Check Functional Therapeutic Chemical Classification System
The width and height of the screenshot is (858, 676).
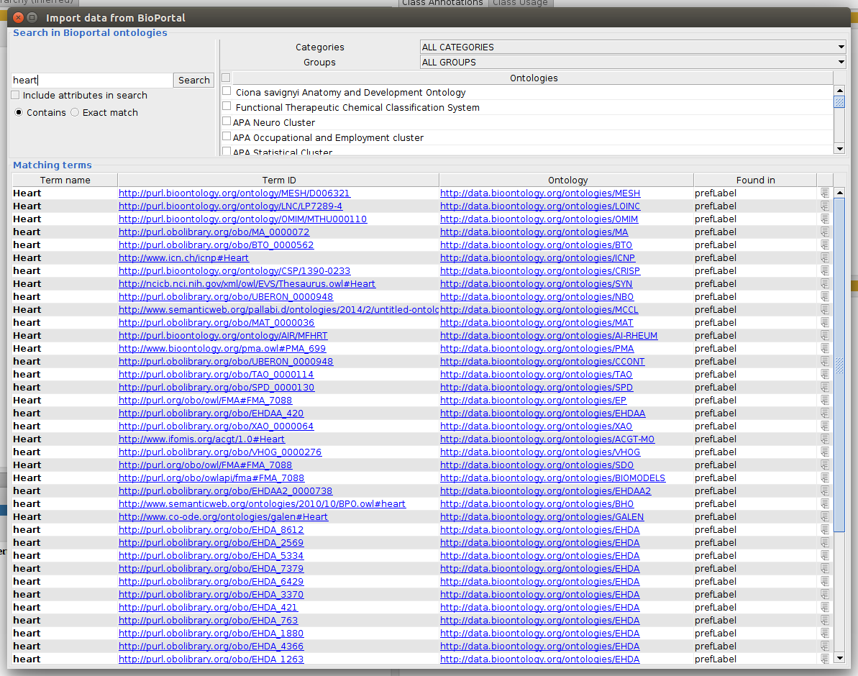pos(227,106)
